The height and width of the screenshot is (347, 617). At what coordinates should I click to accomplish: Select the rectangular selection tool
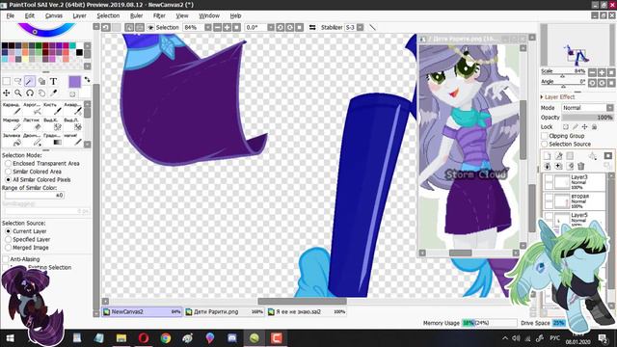(7, 81)
